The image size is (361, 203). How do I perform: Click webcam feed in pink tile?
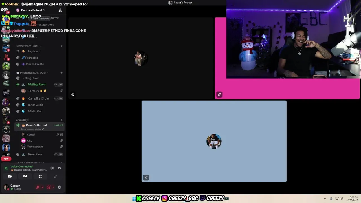click(293, 39)
